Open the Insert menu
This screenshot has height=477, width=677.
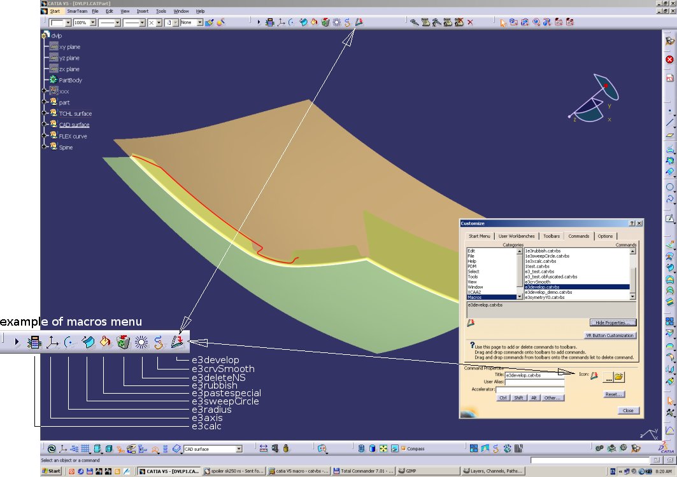point(143,11)
